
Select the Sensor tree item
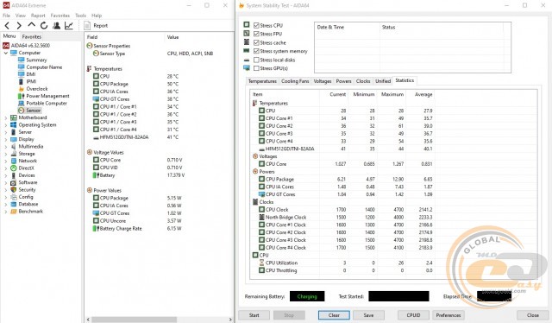coord(34,111)
